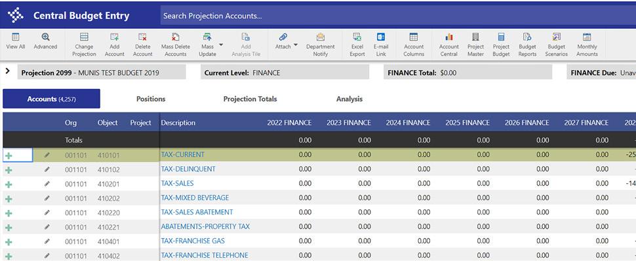The height and width of the screenshot is (261, 636).
Task: Open the TAX-FRANCHISE TELEPHONE link
Action: pos(205,255)
